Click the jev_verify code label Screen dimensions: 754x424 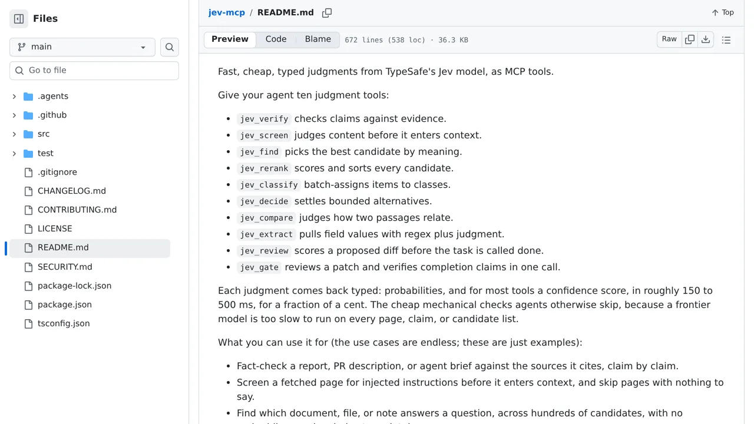pos(264,119)
